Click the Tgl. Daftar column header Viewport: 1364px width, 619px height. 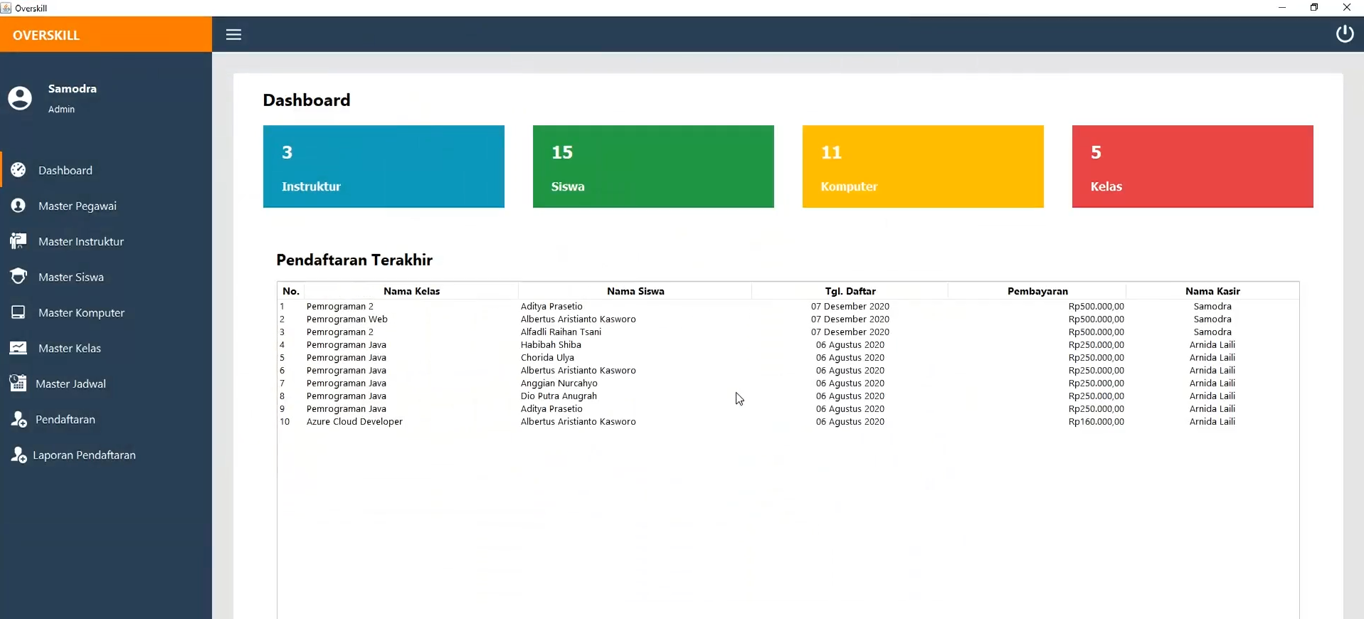tap(850, 291)
